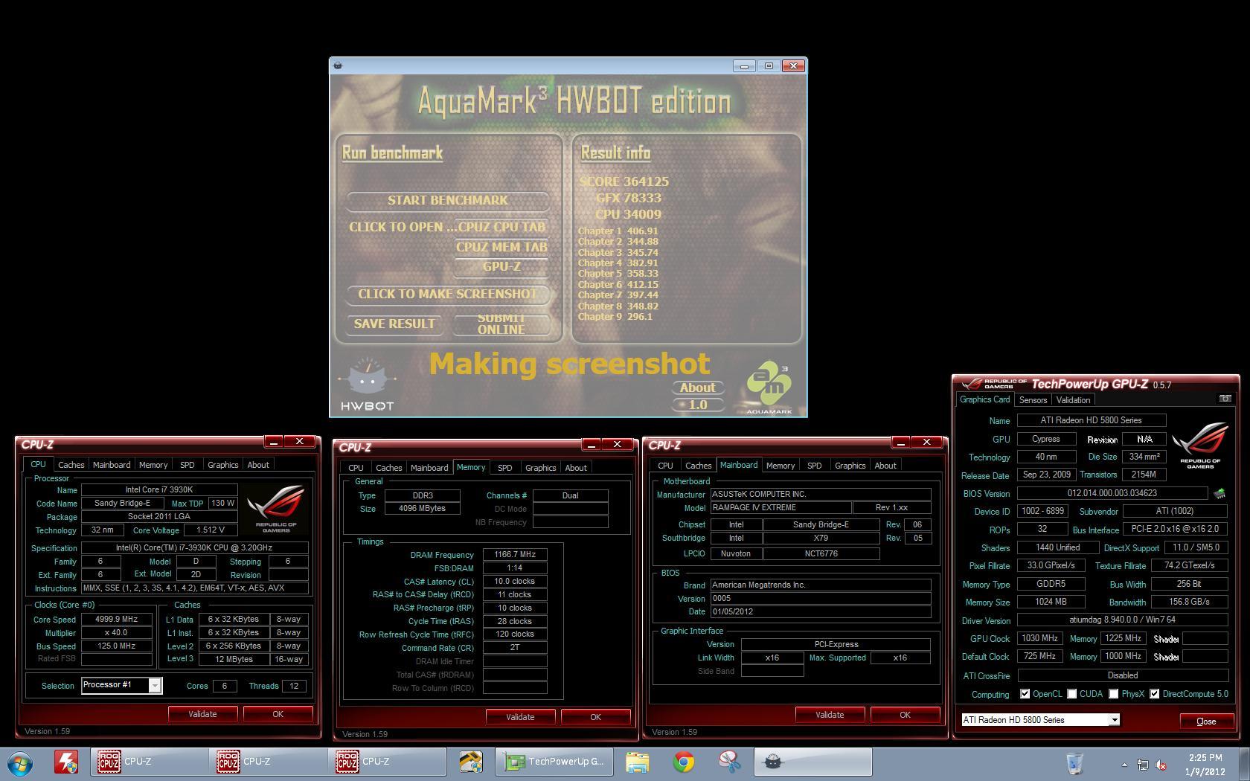Click Validate in CPU-Z CPU window
The width and height of the screenshot is (1250, 781).
point(202,714)
